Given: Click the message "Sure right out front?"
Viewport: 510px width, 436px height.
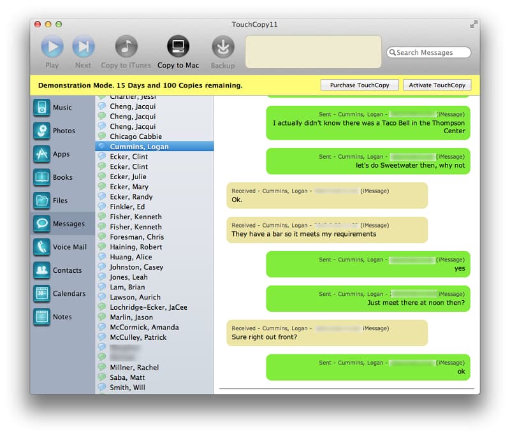Looking at the screenshot, I should tap(327, 333).
